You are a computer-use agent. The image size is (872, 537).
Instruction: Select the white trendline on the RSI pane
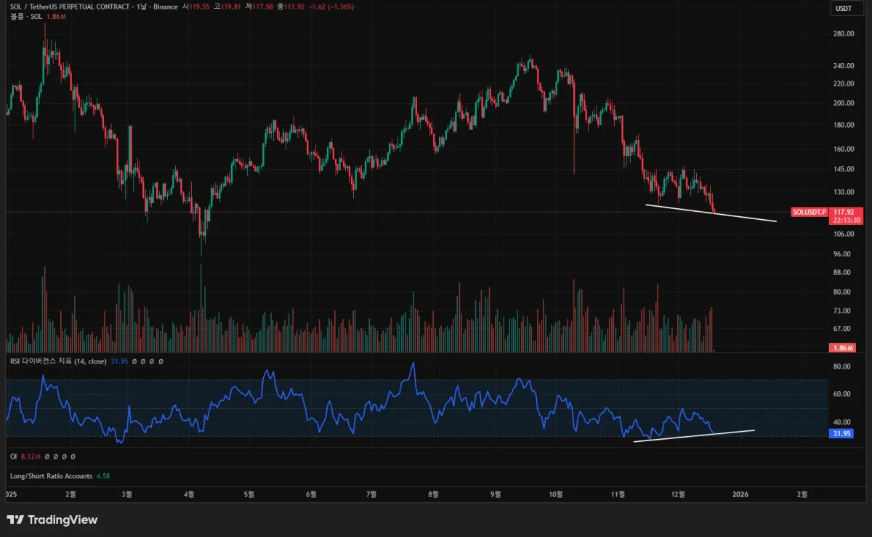pyautogui.click(x=694, y=435)
